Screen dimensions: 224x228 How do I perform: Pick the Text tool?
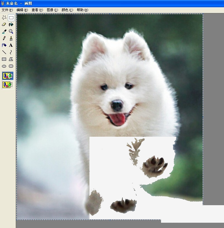tap(11, 45)
